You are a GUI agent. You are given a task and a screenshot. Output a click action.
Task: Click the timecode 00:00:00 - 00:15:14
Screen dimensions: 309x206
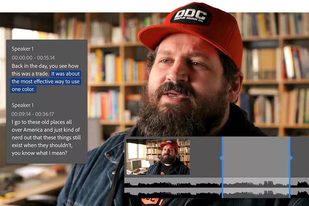pyautogui.click(x=33, y=58)
